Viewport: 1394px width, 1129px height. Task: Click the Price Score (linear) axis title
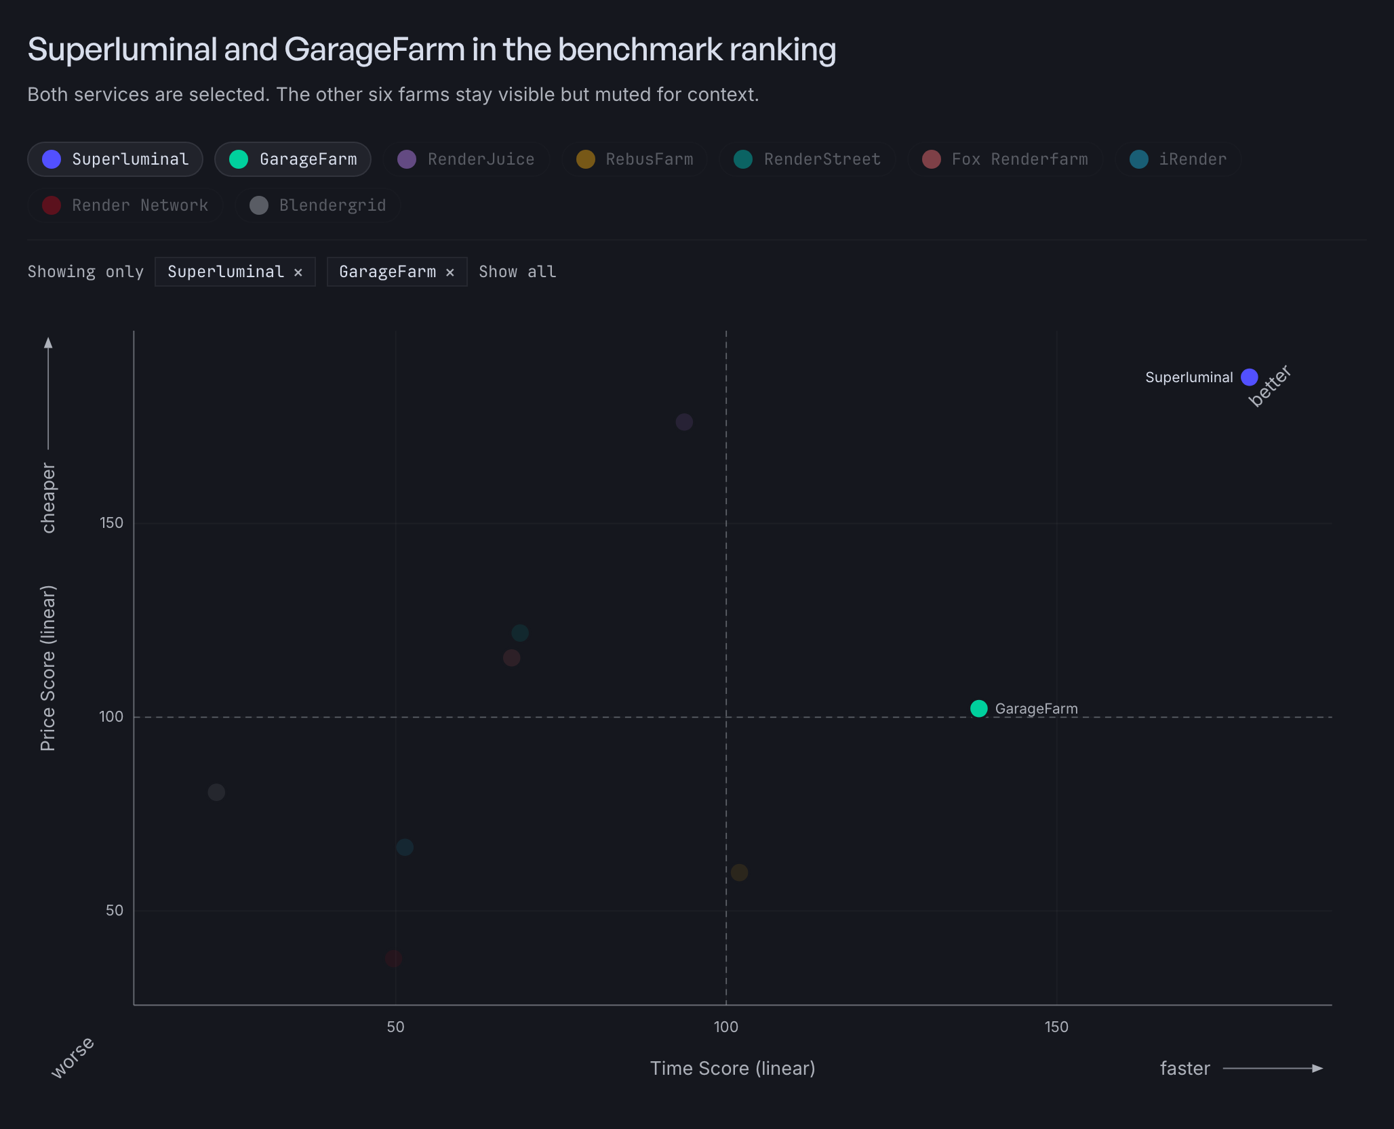(x=47, y=668)
